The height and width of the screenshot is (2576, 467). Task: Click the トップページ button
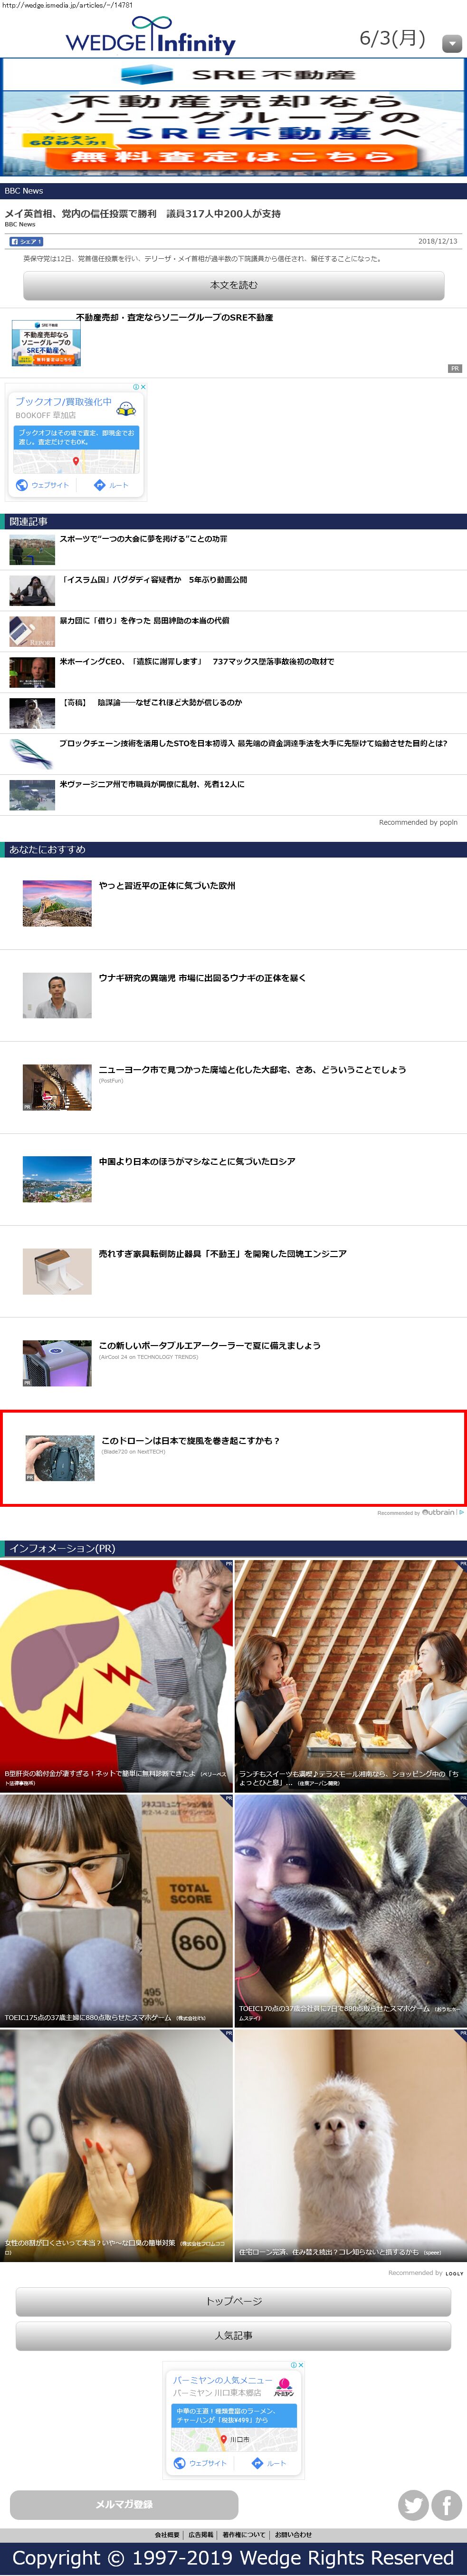point(234,2301)
